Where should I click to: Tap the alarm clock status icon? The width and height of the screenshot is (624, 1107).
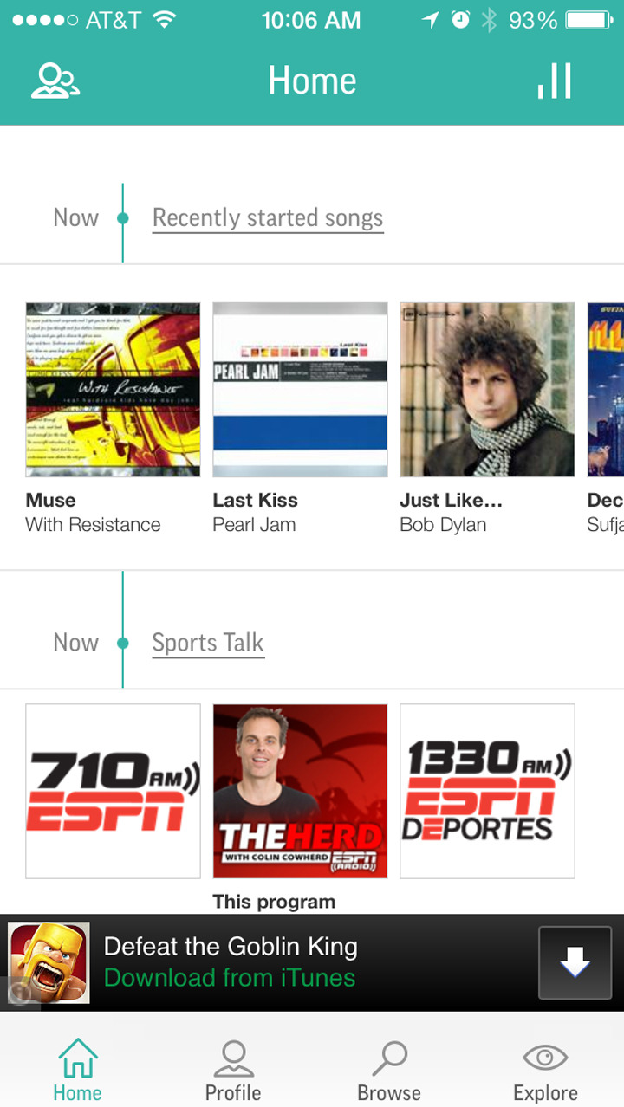pyautogui.click(x=460, y=20)
